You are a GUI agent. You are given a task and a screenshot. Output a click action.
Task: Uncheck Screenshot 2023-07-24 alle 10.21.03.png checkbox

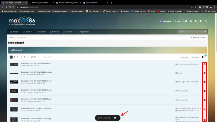tap(205, 100)
